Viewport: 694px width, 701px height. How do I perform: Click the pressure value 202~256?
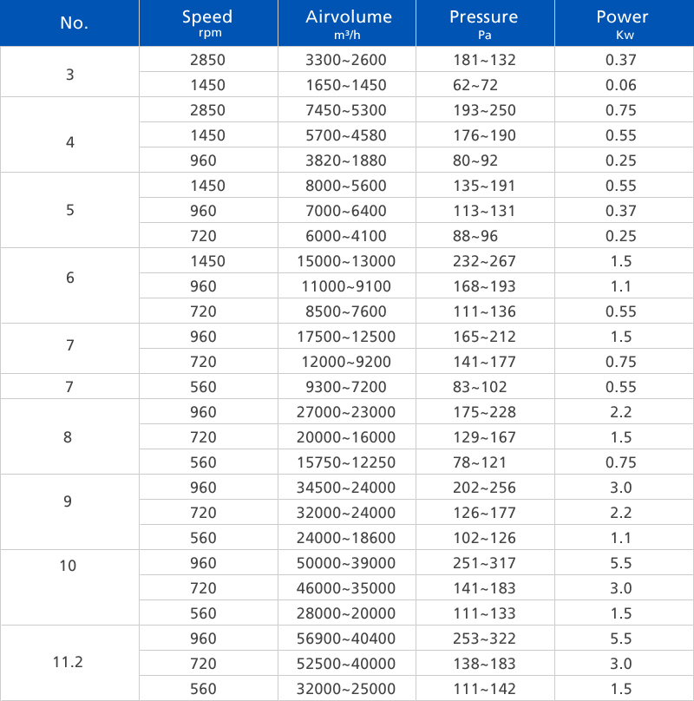pyautogui.click(x=484, y=488)
